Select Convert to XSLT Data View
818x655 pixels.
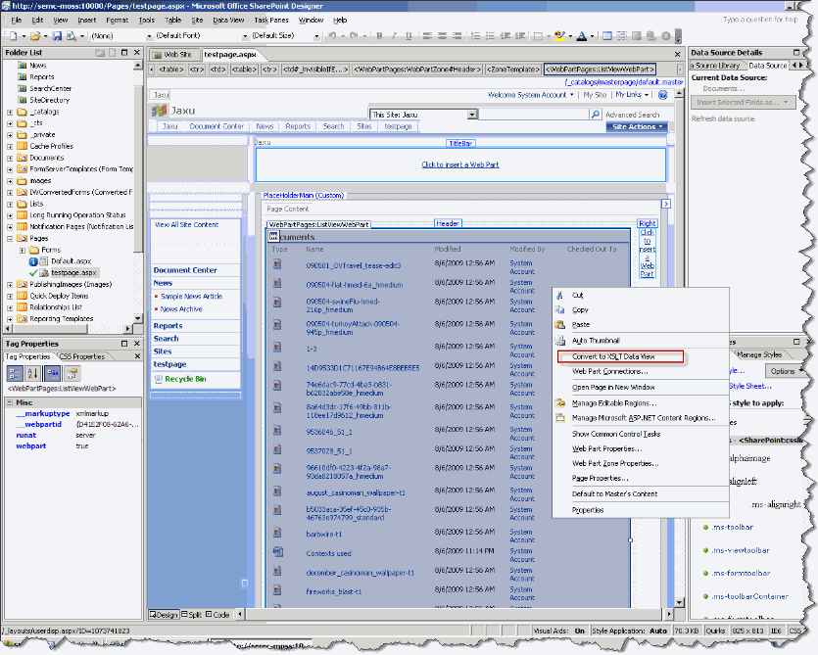point(614,356)
